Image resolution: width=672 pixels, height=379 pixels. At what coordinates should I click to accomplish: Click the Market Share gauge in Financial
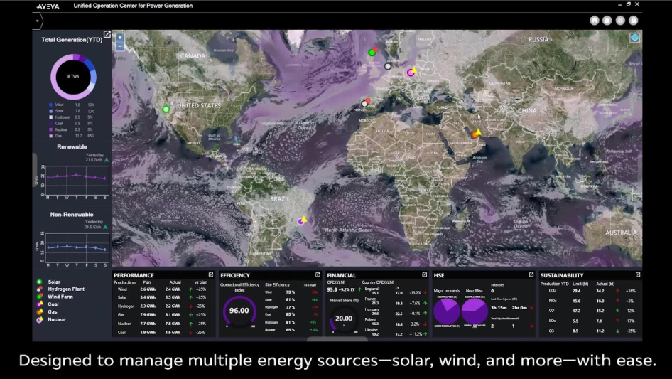tap(344, 319)
